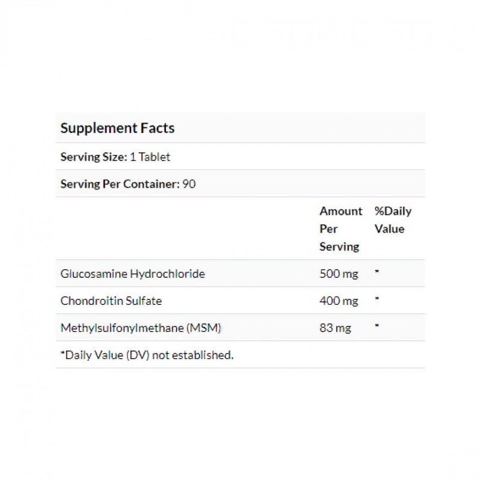Click the '%Daily Value' column header

(393, 220)
